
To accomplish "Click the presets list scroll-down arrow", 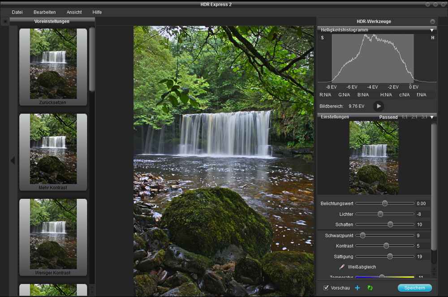I will pos(92,293).
